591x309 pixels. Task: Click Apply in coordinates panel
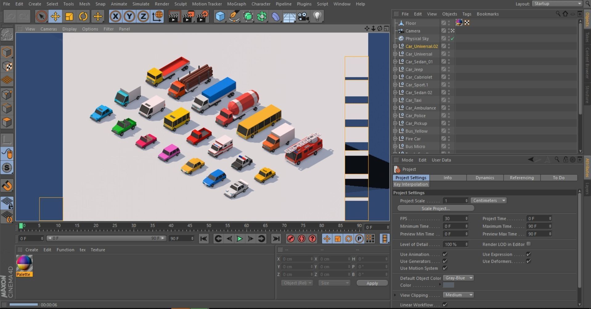tap(372, 283)
